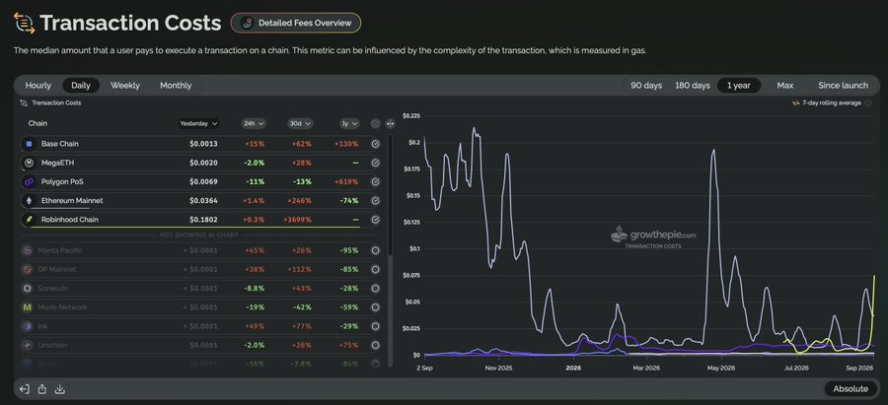Uncheck Polygon PoS from chart

tap(375, 182)
